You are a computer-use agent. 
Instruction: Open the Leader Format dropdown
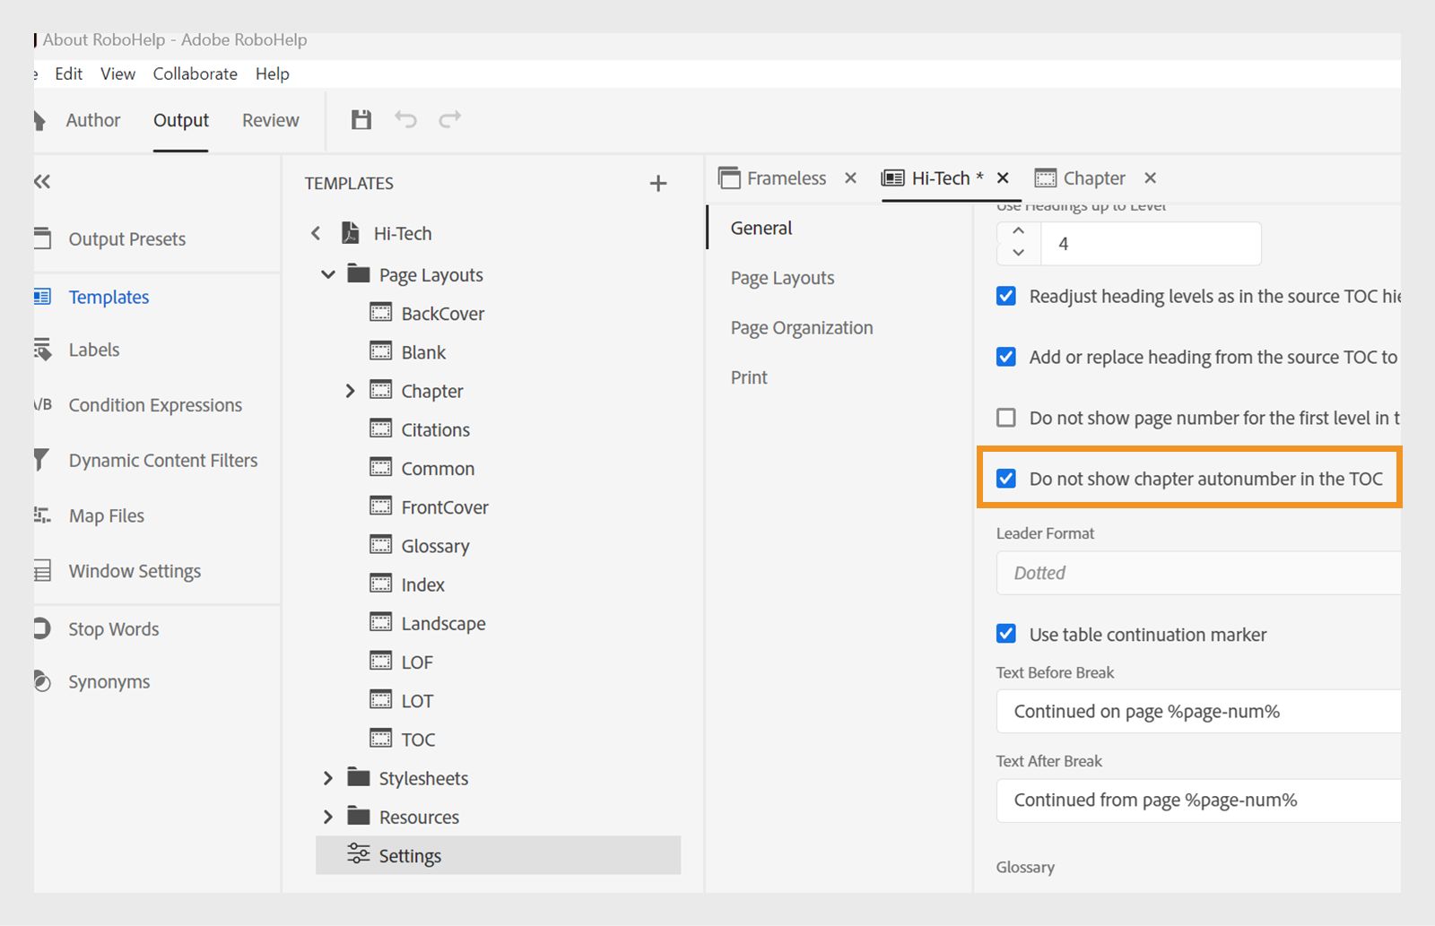coord(1198,573)
